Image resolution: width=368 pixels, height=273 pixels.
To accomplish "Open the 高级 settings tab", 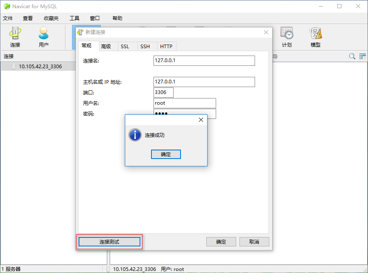I will [107, 46].
